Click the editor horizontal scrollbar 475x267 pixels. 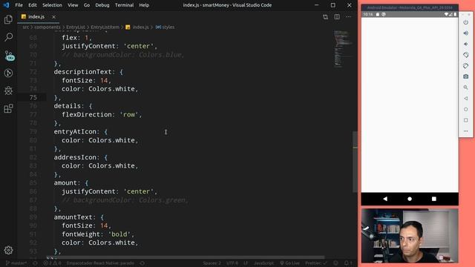tap(186, 257)
